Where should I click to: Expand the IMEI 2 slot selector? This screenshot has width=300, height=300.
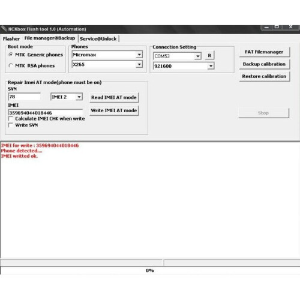79,97
